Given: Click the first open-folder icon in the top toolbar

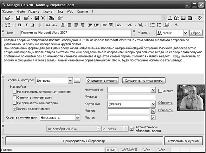Looking at the screenshot, I should (8, 18).
